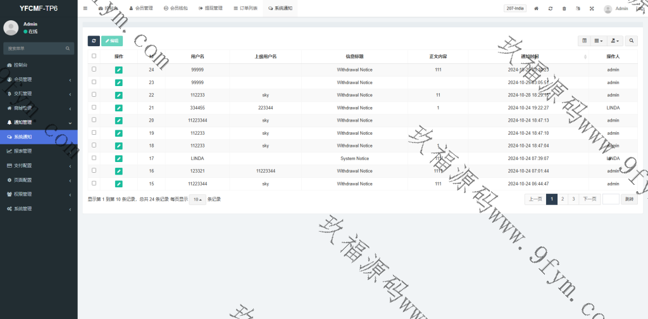Click the edit pencil for row ID 17
The height and width of the screenshot is (319, 648).
pyautogui.click(x=119, y=158)
